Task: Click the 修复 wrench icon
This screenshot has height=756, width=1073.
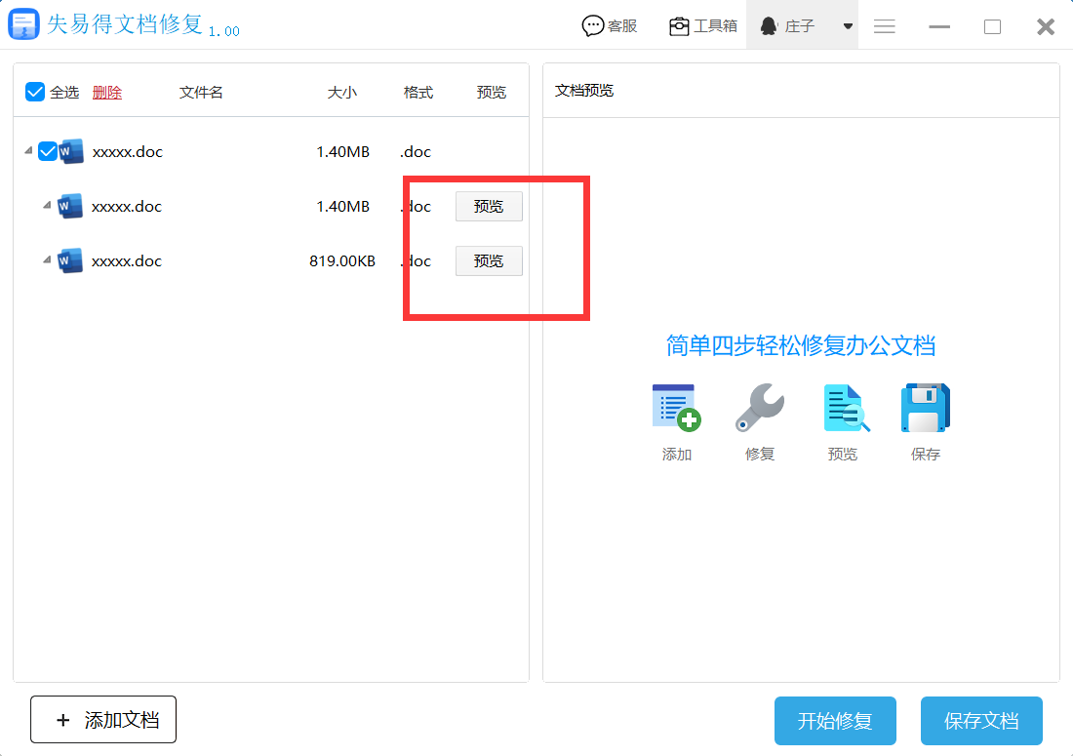Action: click(x=760, y=408)
